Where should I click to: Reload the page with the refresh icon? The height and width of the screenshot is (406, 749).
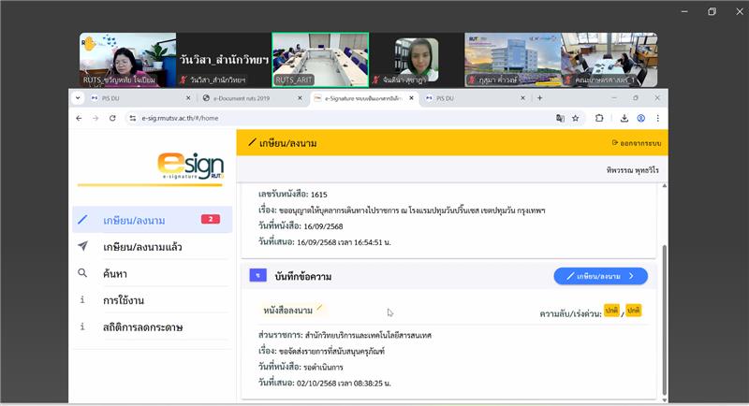point(112,118)
